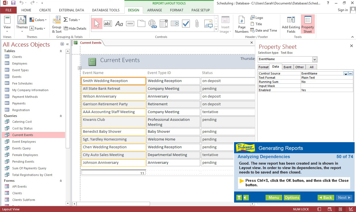Switch to the ARRANGE ribbon tab
356x212 pixels.
point(154,10)
